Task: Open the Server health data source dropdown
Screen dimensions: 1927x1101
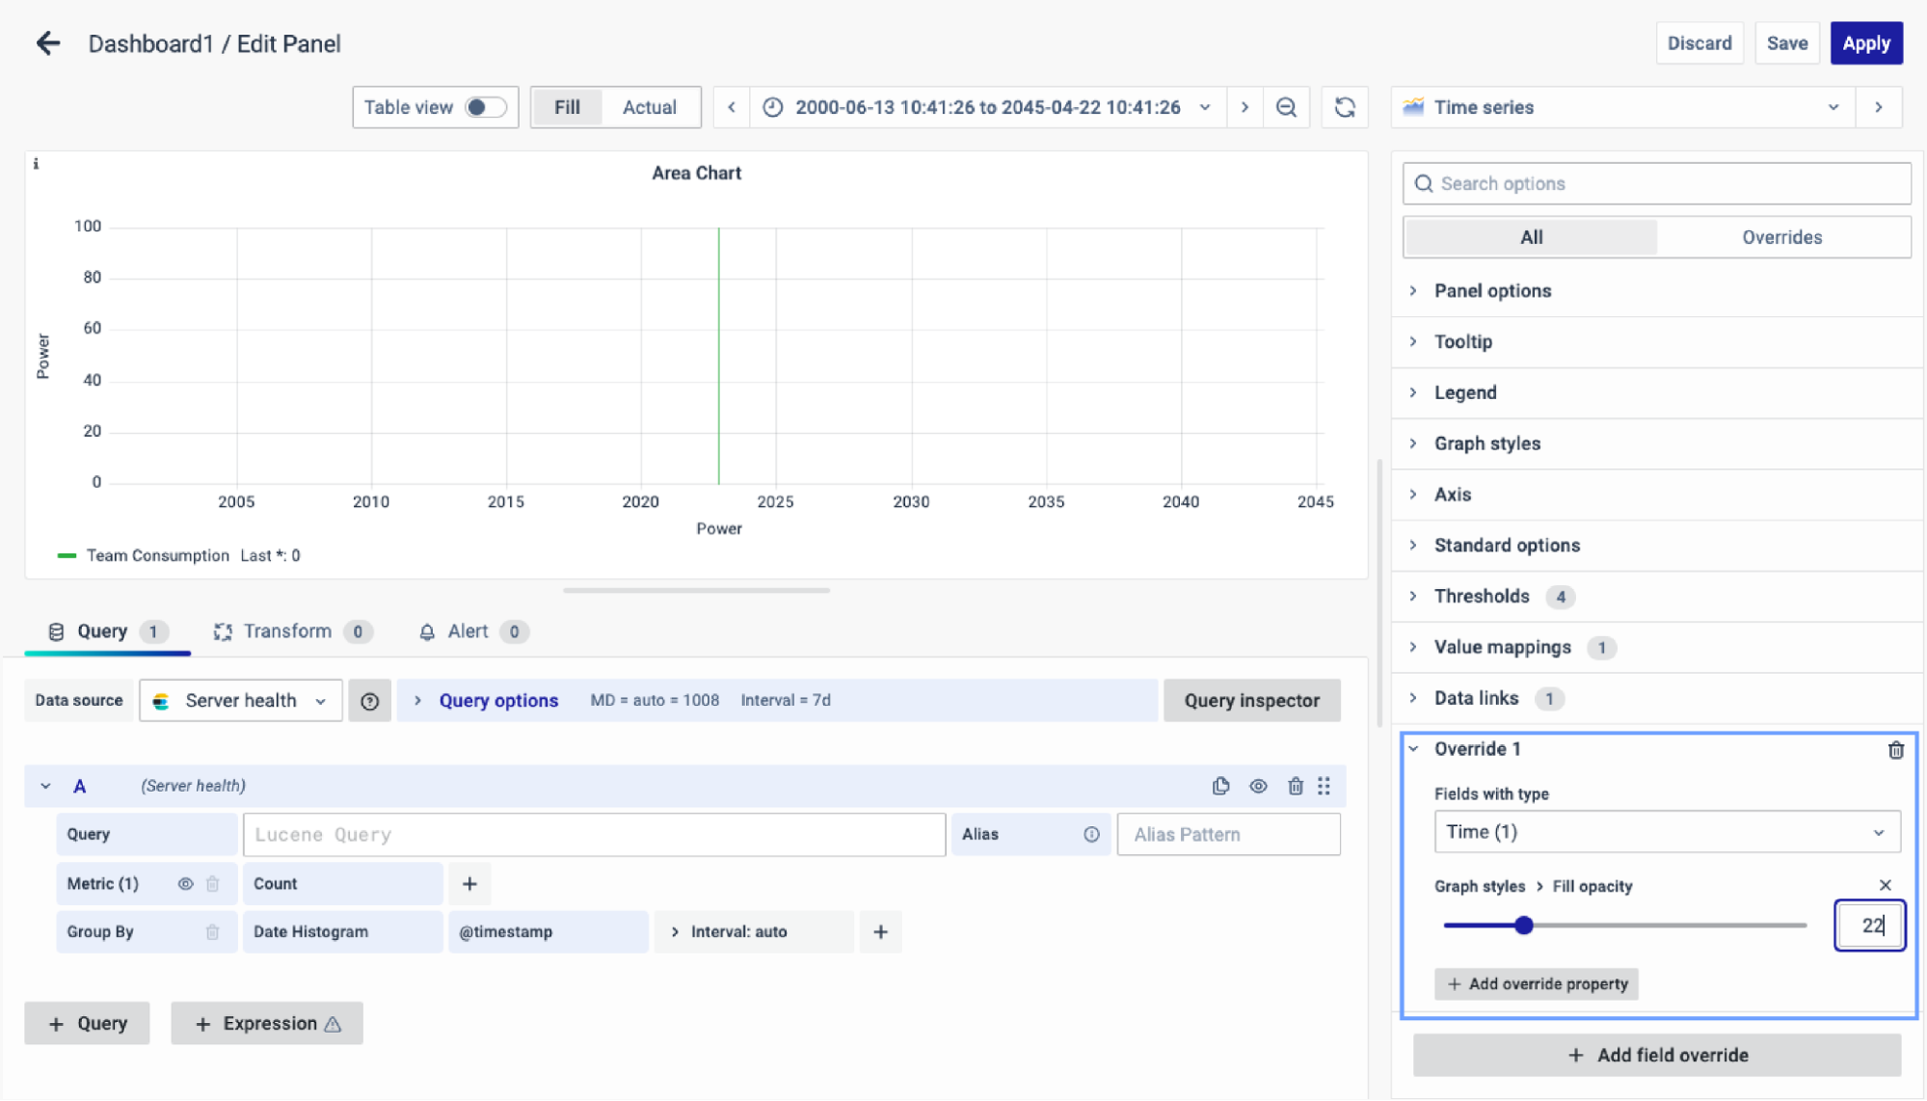Action: [241, 701]
